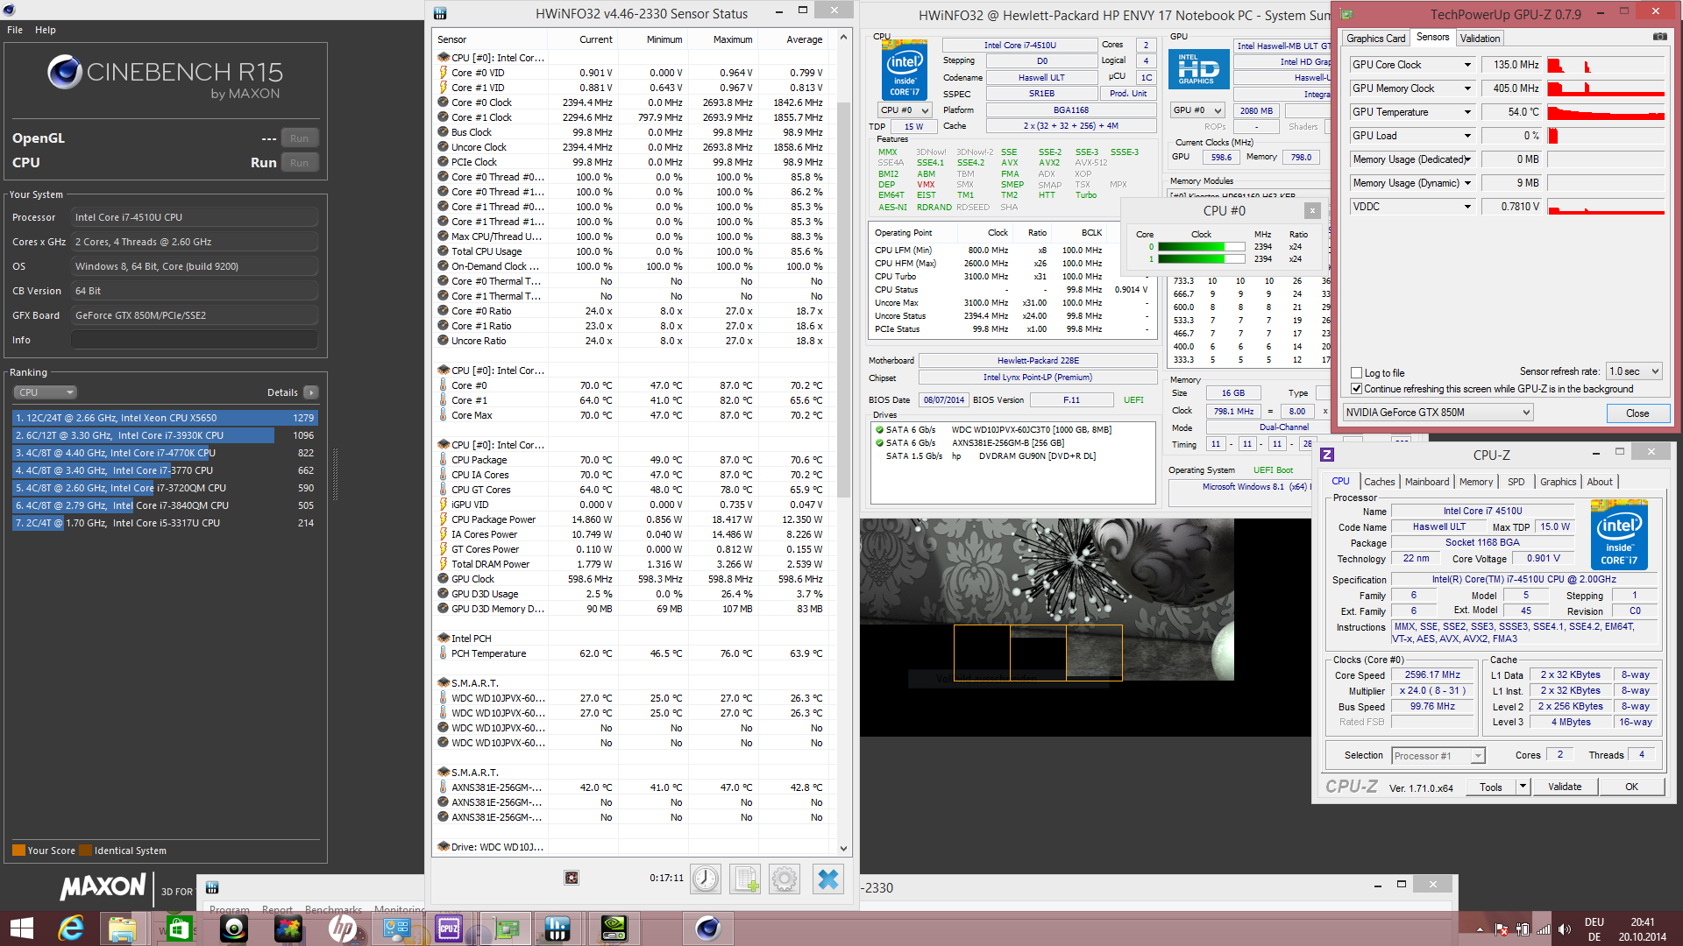This screenshot has width=1683, height=946.
Task: Open the GPU Core Clock sensor dropdown
Action: [1467, 65]
